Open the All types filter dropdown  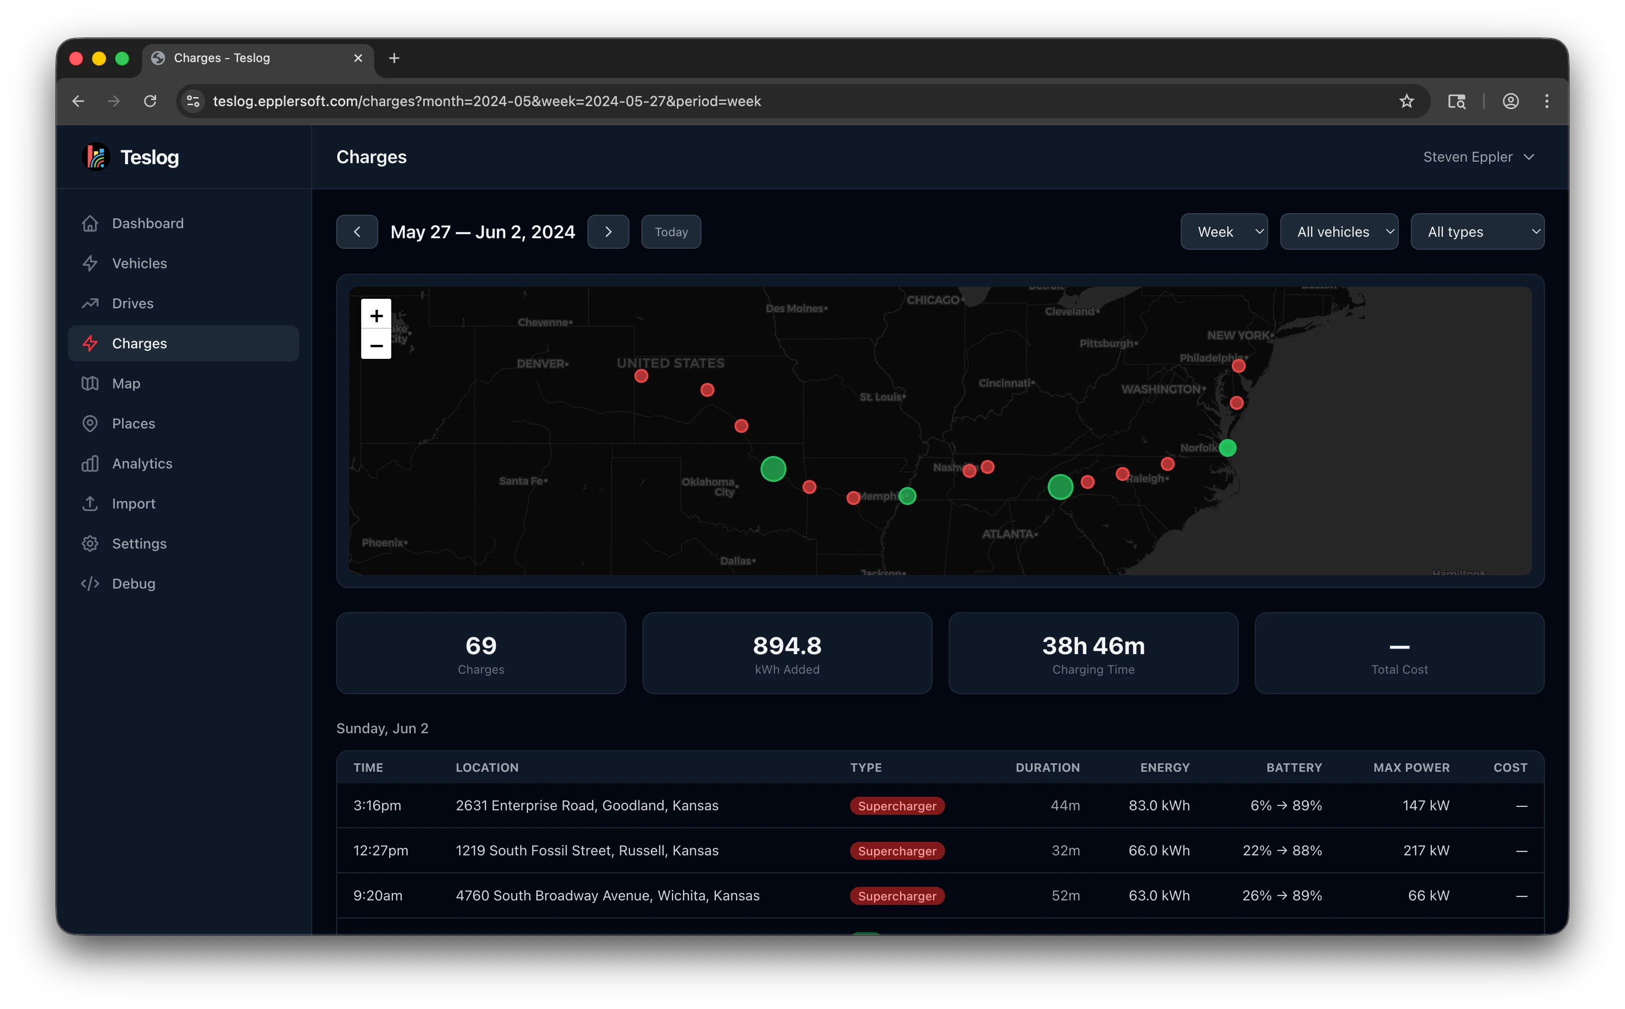point(1477,232)
